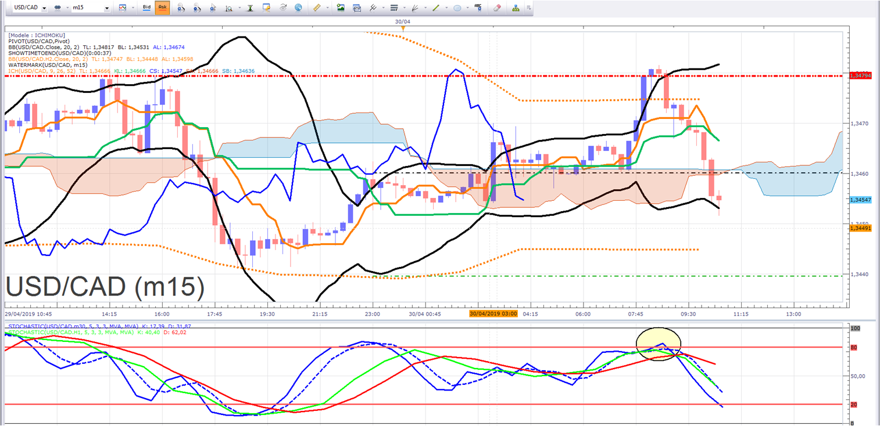
Task: Choose the ellipse shape tool
Action: (457, 8)
